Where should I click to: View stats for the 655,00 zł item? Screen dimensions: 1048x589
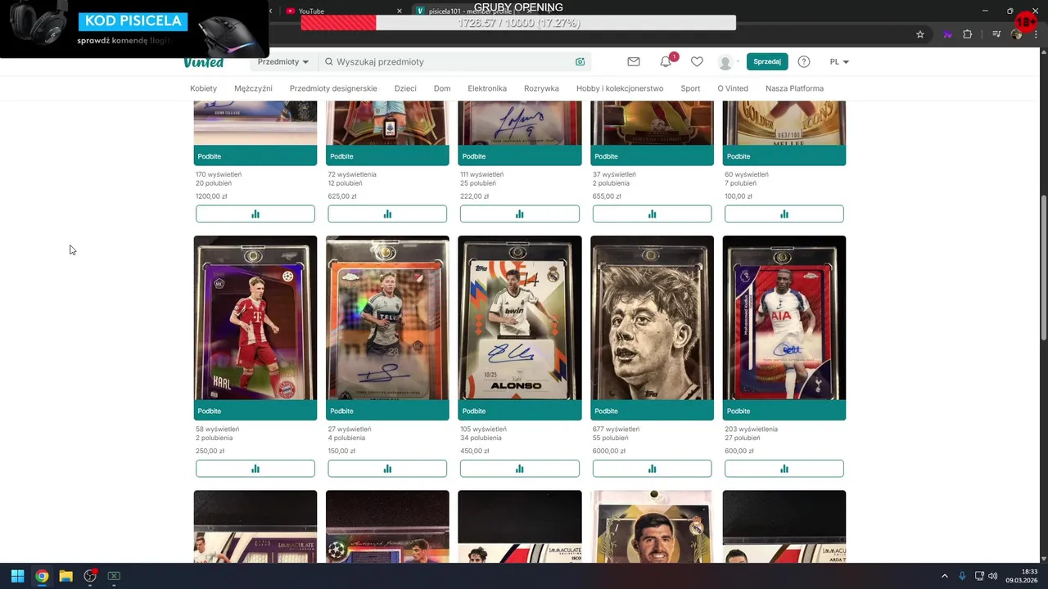pyautogui.click(x=653, y=214)
